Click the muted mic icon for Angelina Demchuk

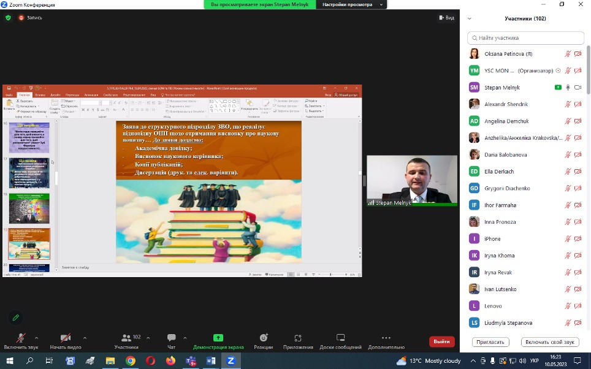tap(568, 121)
